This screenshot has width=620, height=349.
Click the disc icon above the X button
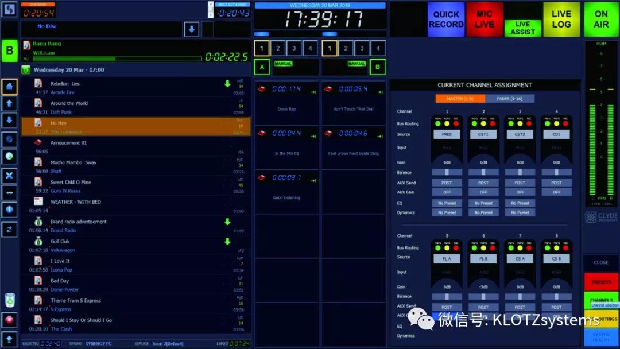(10, 156)
